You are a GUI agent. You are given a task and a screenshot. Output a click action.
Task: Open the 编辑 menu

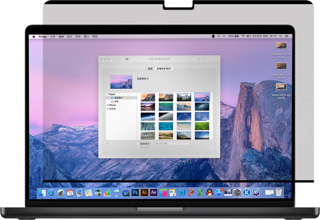pos(61,37)
